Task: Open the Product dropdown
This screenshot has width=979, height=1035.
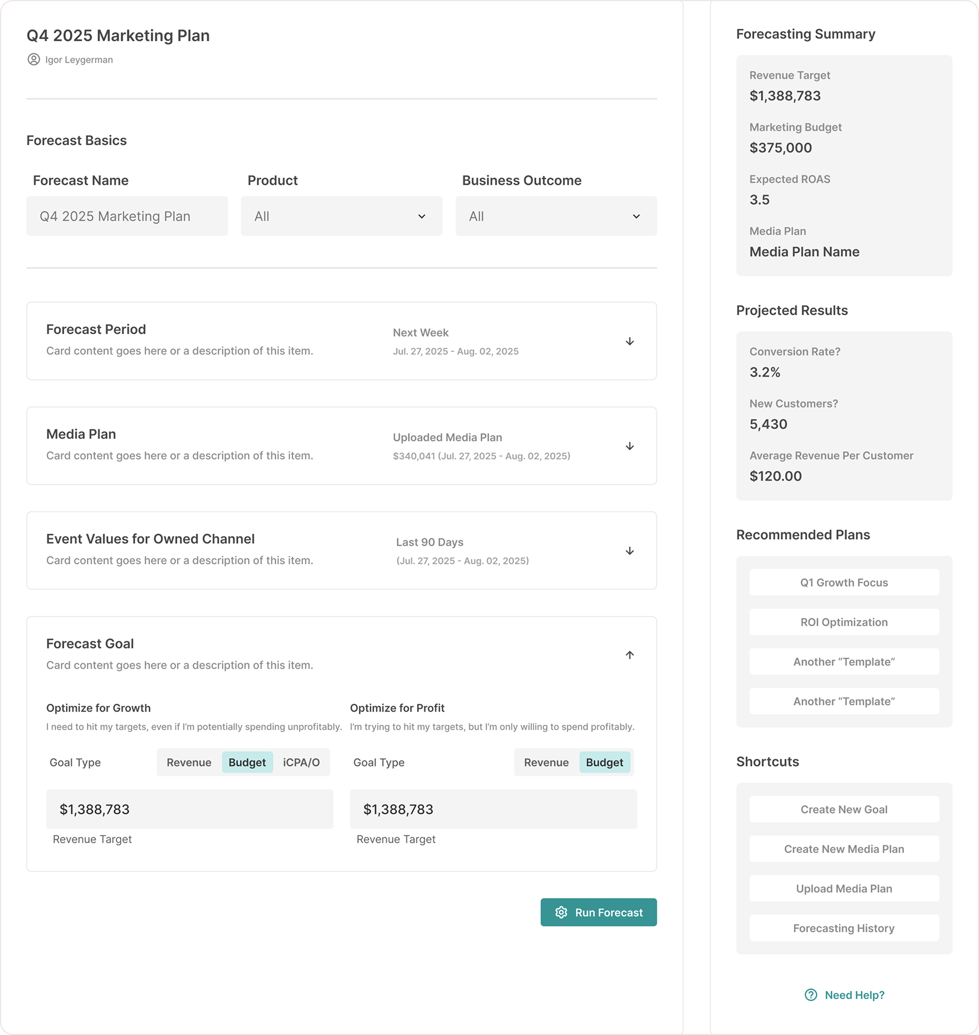Action: [341, 216]
